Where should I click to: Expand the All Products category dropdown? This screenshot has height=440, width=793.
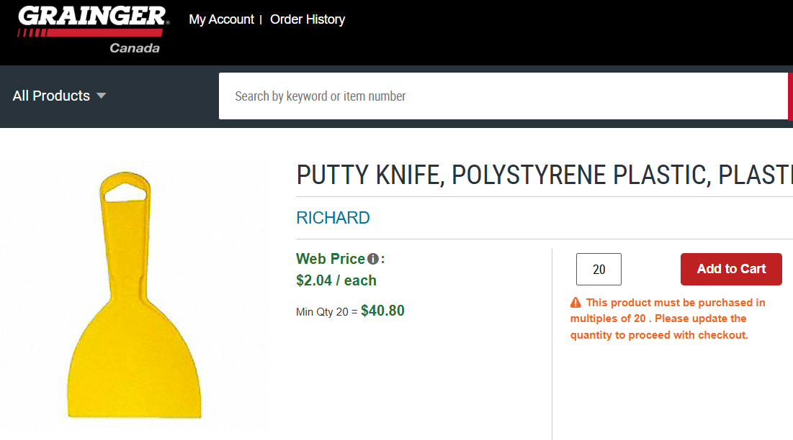(52, 96)
